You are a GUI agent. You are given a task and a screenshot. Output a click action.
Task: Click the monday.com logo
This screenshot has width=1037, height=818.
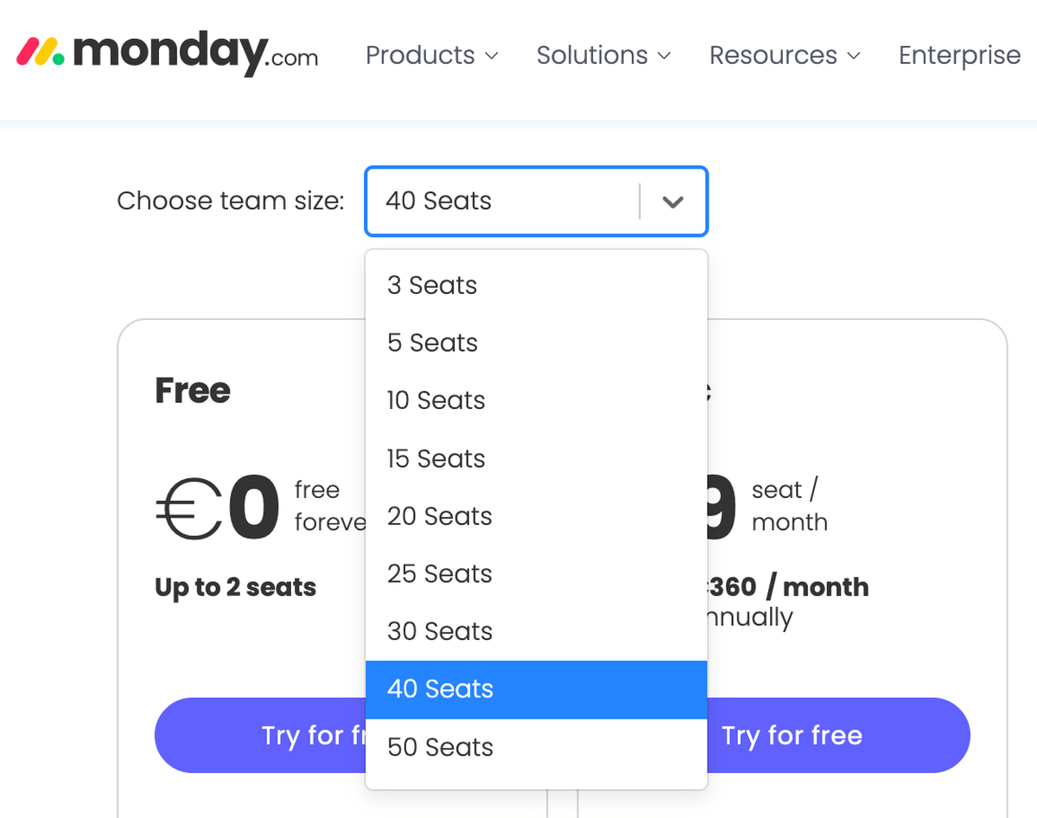[x=169, y=54]
